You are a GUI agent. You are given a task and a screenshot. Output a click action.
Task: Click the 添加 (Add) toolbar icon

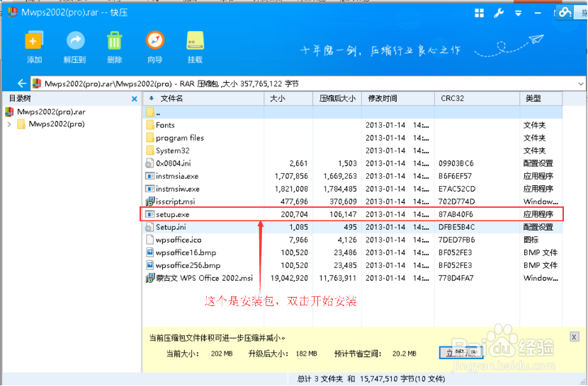34,40
